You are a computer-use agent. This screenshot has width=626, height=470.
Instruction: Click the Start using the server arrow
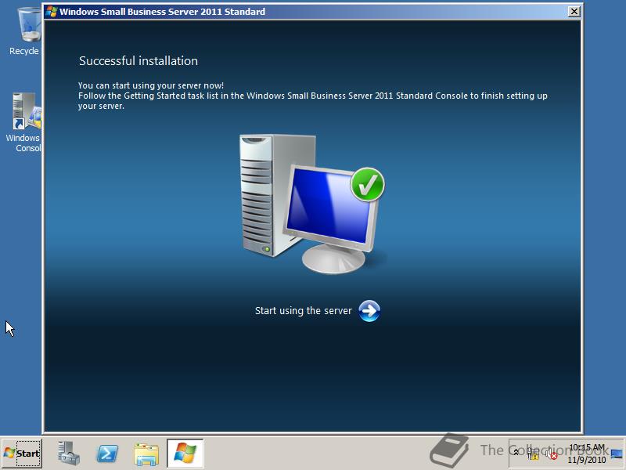[369, 311]
